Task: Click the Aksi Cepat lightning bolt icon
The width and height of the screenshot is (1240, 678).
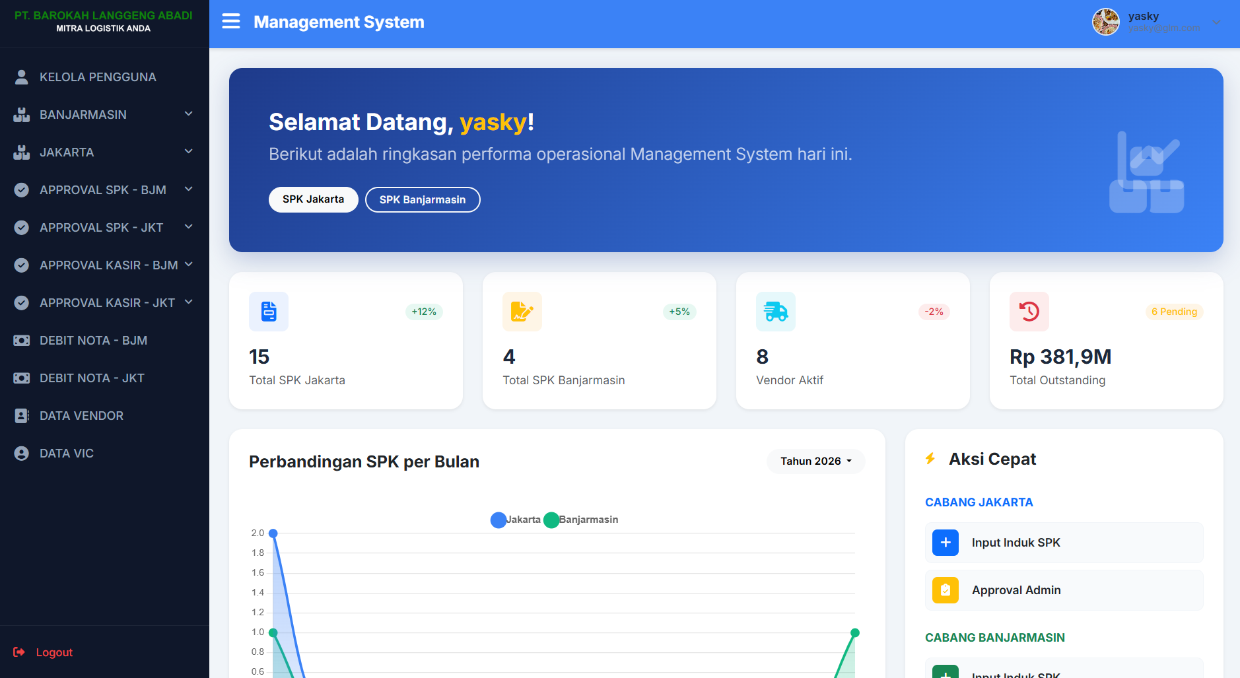Action: [x=930, y=459]
